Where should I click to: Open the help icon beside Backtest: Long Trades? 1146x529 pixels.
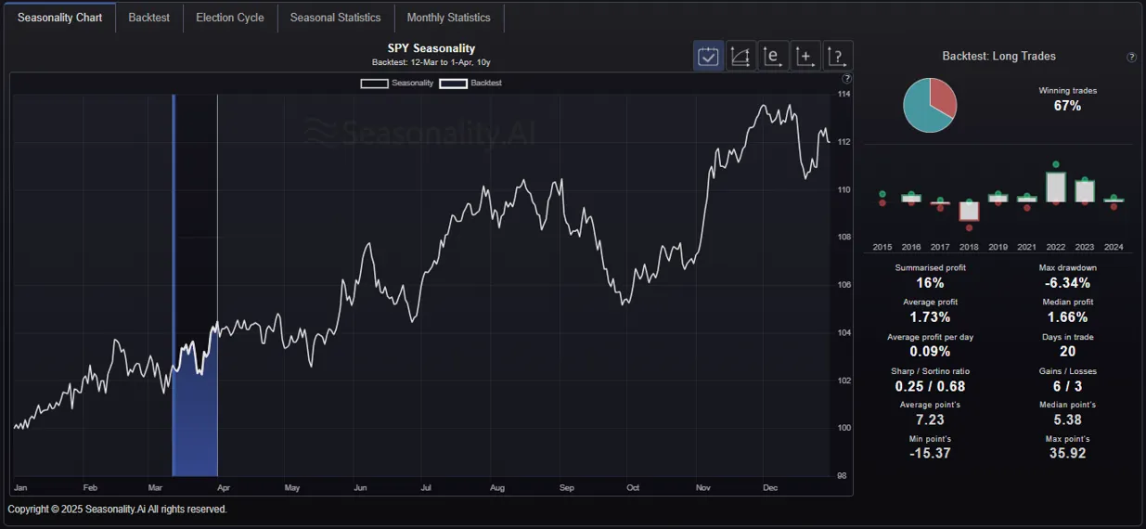(x=1131, y=58)
